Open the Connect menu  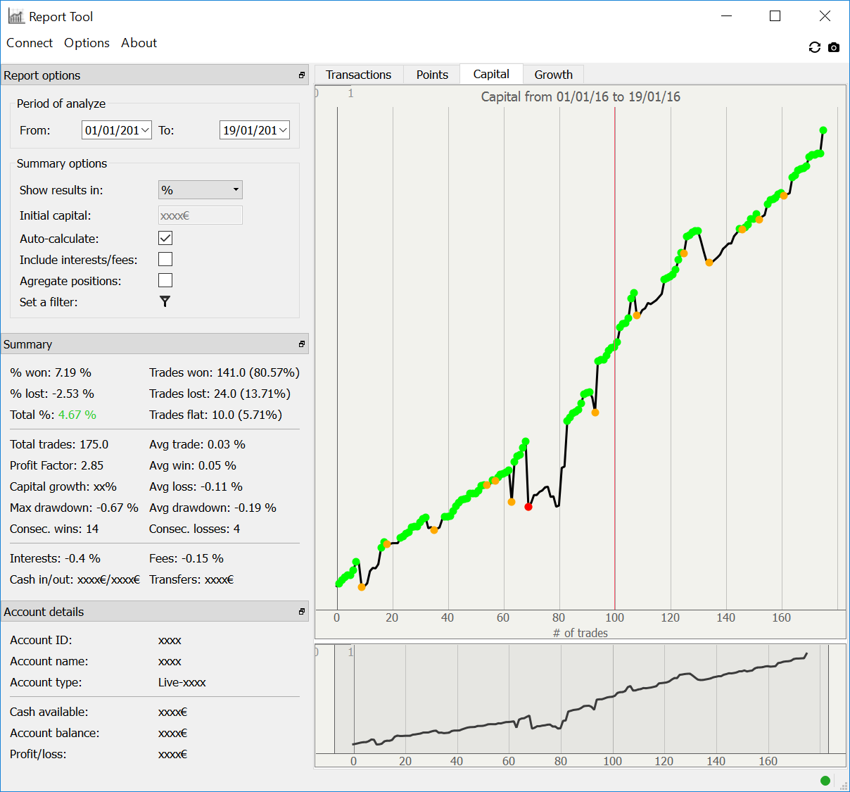(x=30, y=43)
